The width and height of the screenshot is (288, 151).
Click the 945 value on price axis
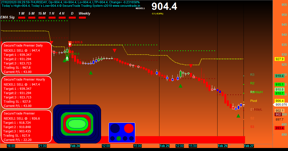point(284,24)
